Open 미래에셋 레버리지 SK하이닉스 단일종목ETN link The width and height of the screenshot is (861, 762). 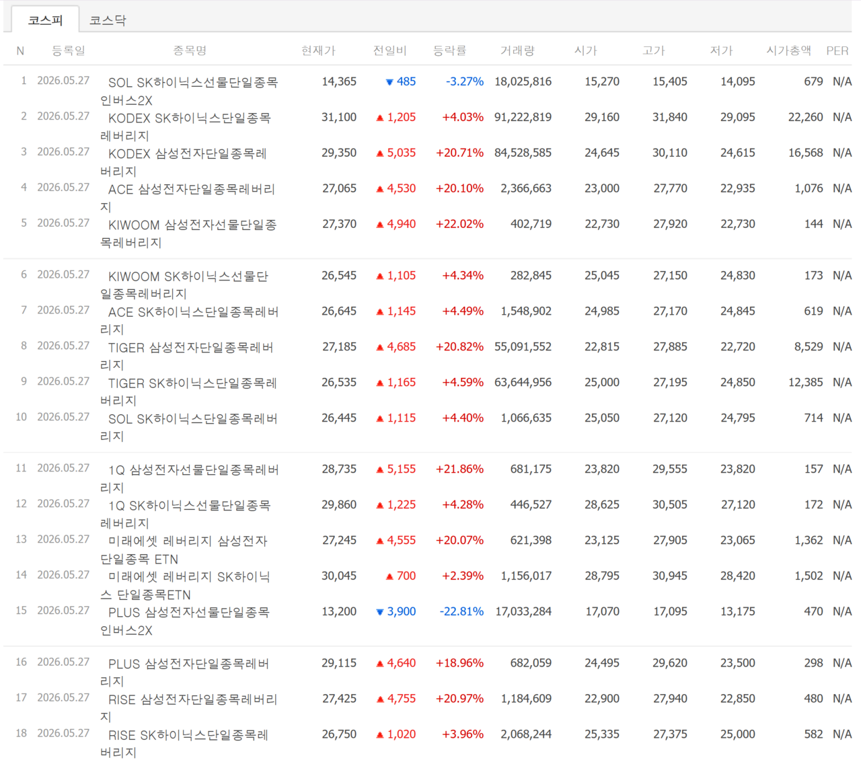[x=186, y=586]
